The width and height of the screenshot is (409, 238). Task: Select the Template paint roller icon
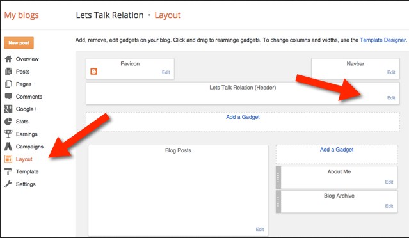tap(8, 171)
